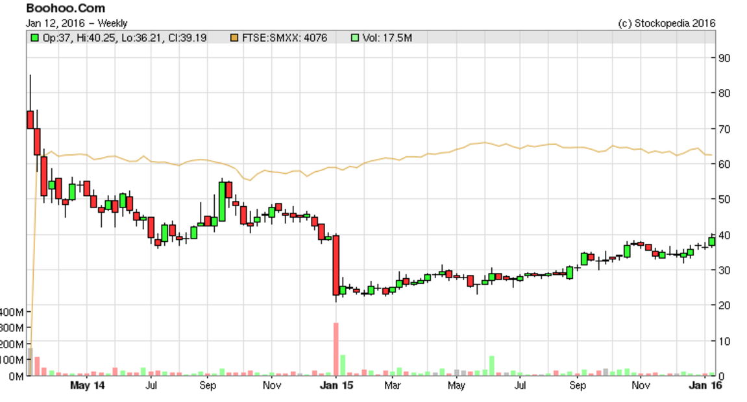Click the green volume bar after the Jan 15 spike
Screen dimensions: 747x402
[x=343, y=366]
